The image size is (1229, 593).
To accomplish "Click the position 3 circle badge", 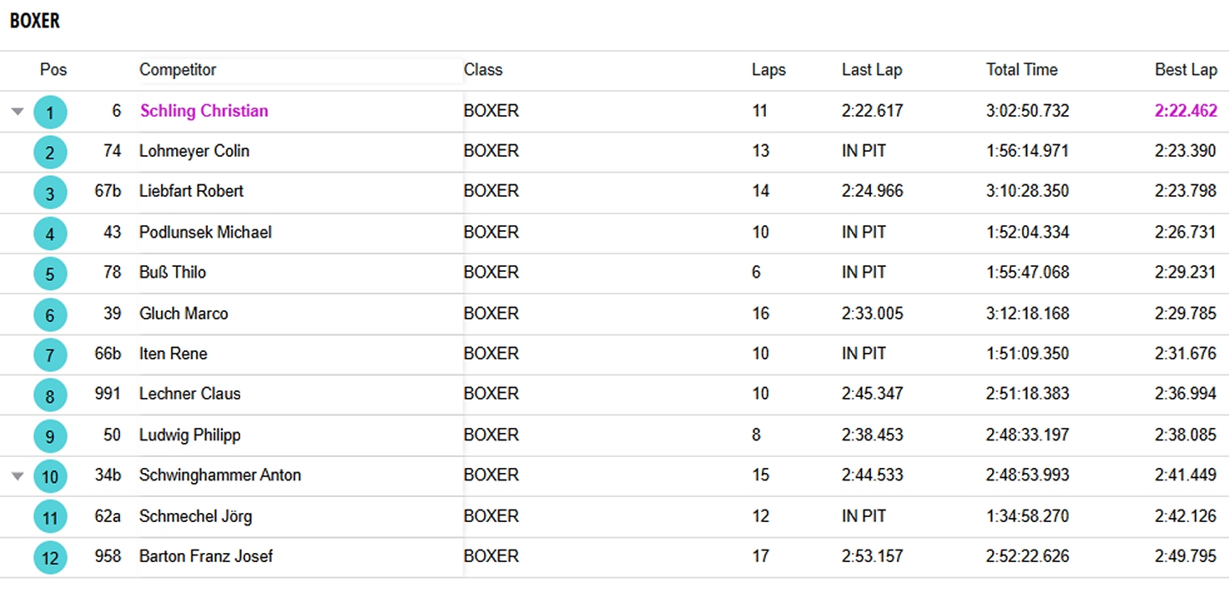I will pos(50,193).
